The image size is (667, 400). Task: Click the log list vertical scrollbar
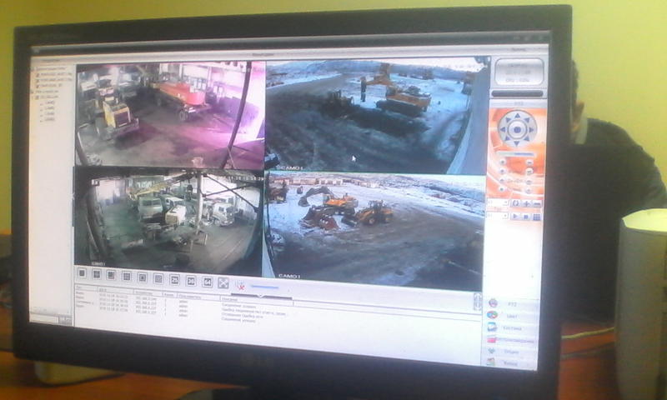coord(477,302)
